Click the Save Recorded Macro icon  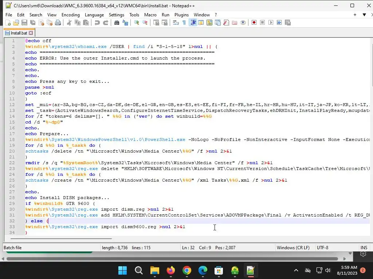288,23
